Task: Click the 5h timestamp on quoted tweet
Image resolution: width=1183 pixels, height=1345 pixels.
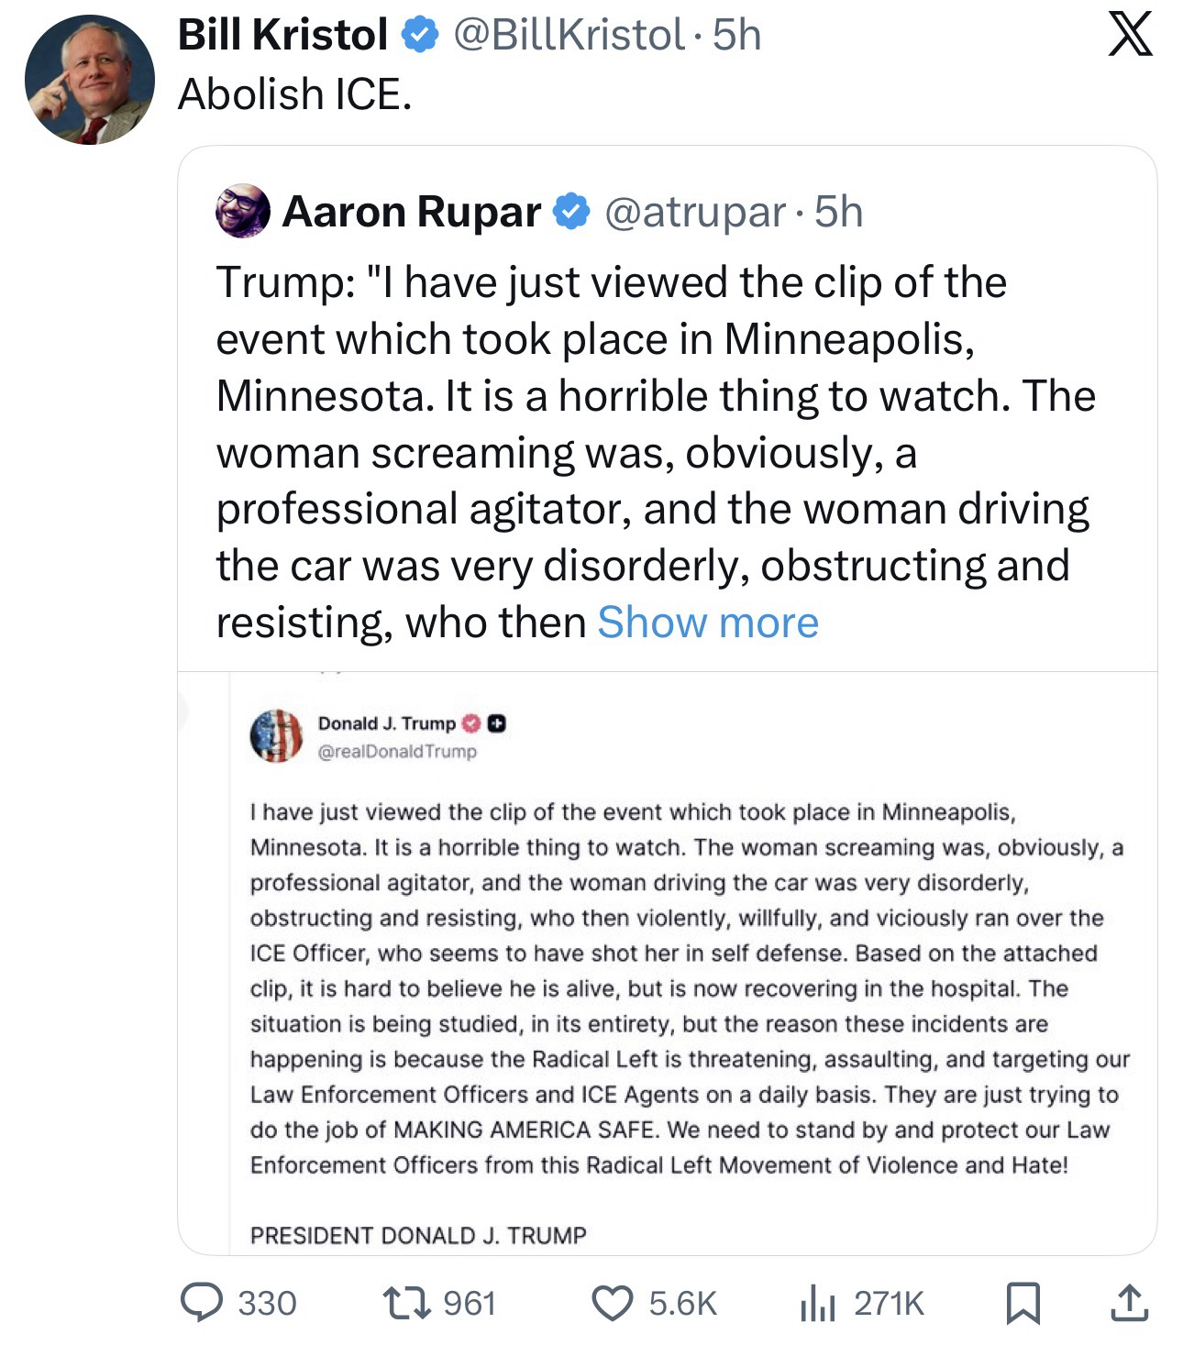Action: click(x=838, y=212)
